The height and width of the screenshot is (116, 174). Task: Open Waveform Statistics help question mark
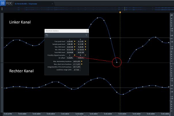coord(86,35)
